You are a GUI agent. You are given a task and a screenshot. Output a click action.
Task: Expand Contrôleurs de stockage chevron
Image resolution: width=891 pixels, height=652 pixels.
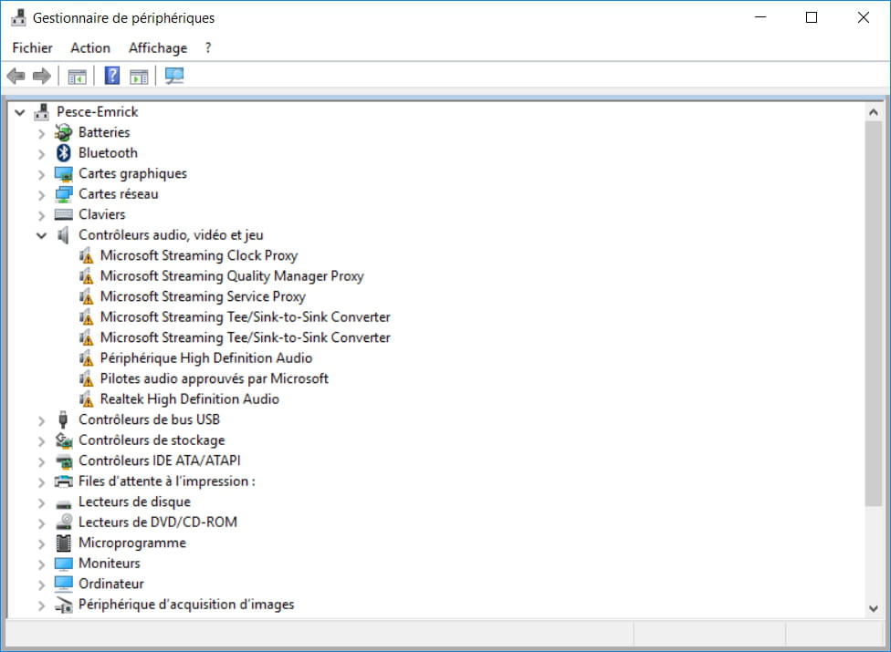(41, 441)
